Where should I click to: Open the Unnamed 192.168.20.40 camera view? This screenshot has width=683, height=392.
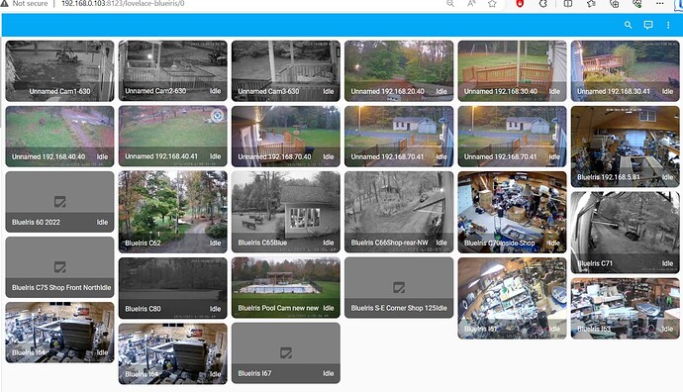coord(399,71)
